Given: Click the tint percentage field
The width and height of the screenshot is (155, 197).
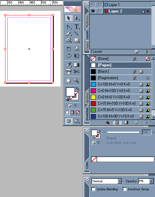Looking at the screenshot, I should click(x=146, y=132).
